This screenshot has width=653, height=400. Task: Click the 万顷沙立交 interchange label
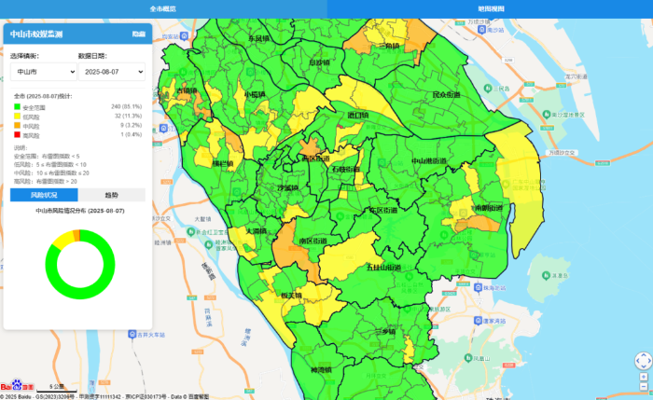click(x=561, y=153)
